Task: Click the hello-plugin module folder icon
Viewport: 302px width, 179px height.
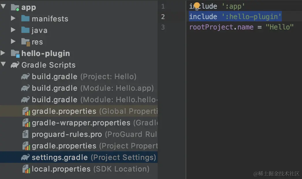Action: (15, 53)
